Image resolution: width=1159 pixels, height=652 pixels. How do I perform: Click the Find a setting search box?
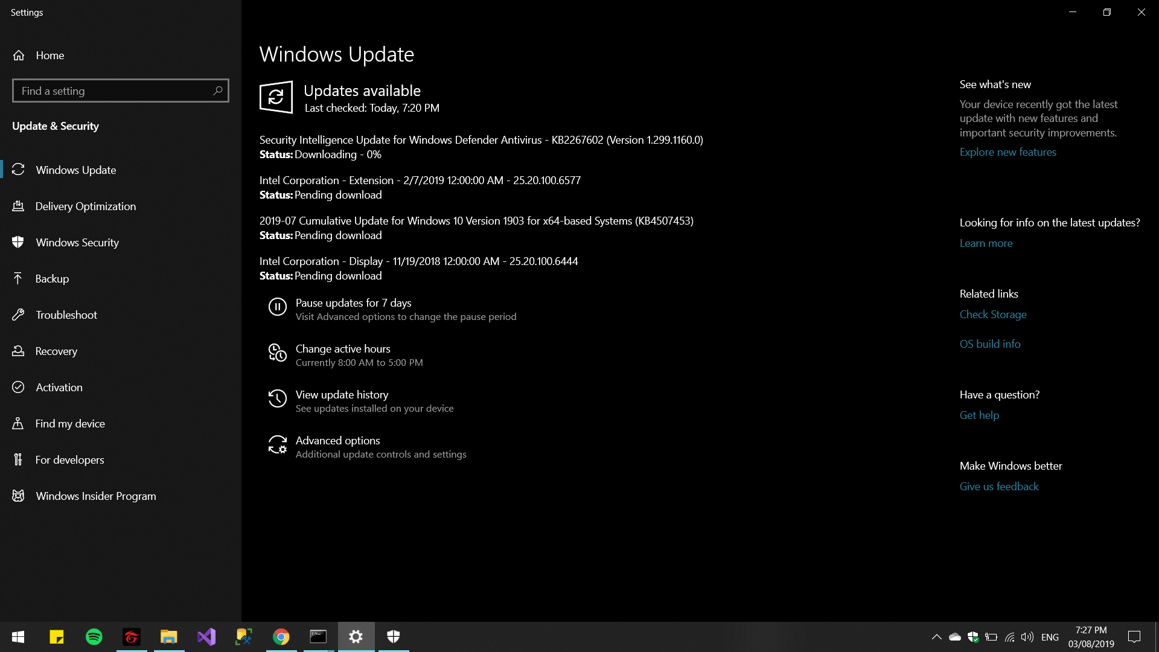pos(121,91)
